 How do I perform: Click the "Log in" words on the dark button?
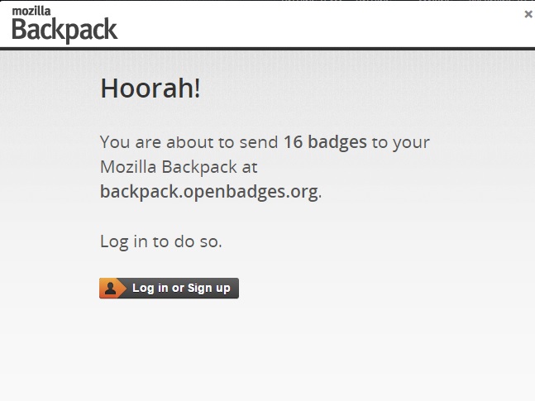pyautogui.click(x=150, y=288)
